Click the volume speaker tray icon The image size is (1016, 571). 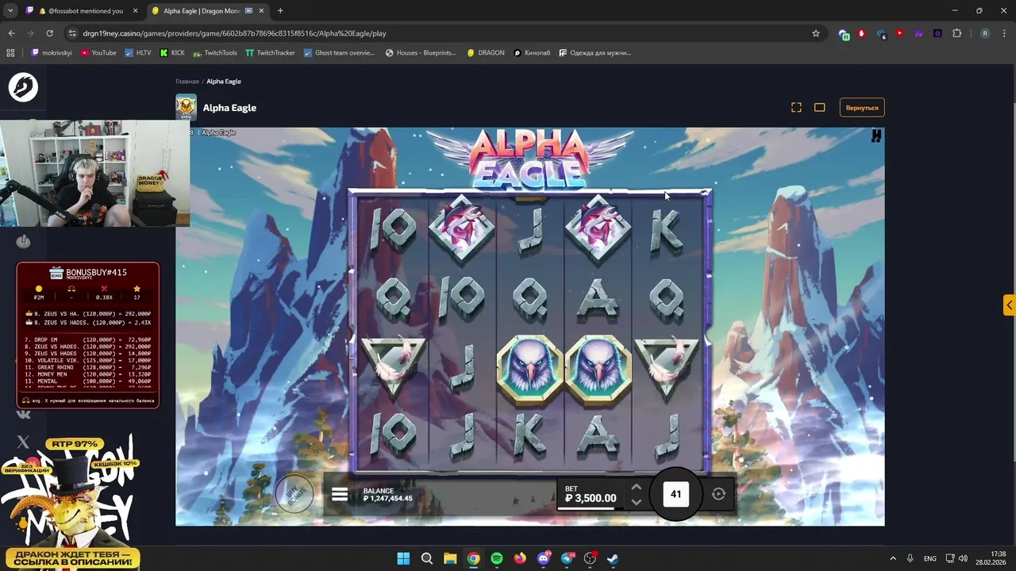(964, 558)
